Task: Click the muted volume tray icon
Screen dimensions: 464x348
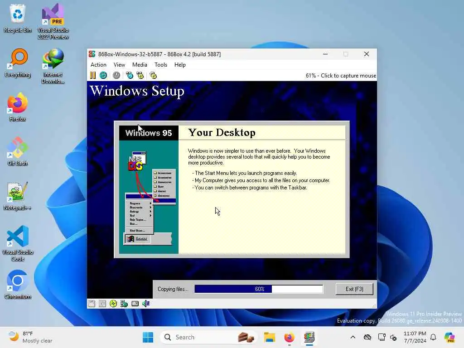Action: (x=393, y=337)
